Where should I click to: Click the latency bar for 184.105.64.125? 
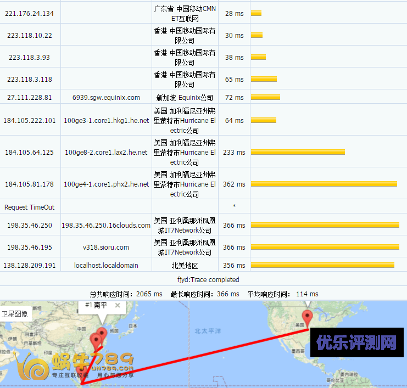point(298,152)
